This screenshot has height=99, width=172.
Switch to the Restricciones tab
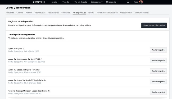pos(53,13)
